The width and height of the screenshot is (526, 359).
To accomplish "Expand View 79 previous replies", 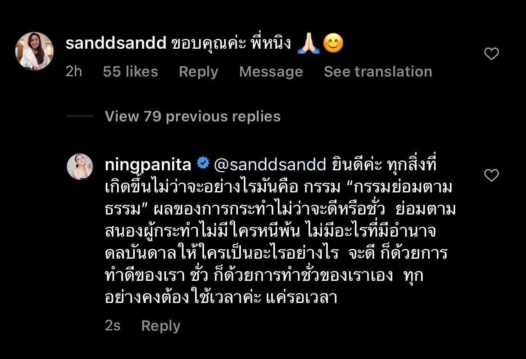I will (x=193, y=116).
